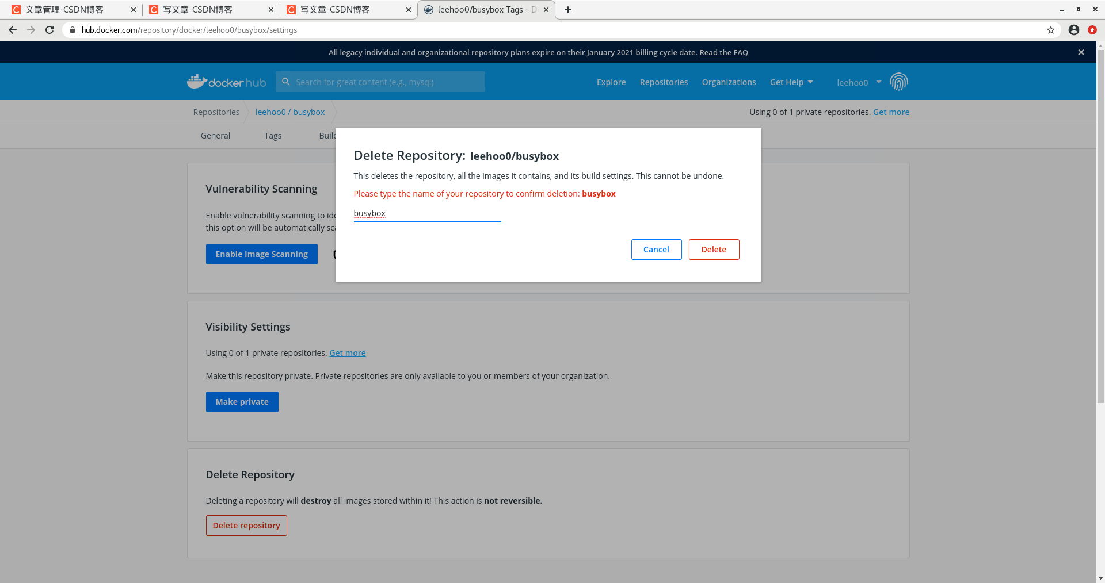1105x583 pixels.
Task: Focus the Docker Hub search field
Action: (380, 82)
